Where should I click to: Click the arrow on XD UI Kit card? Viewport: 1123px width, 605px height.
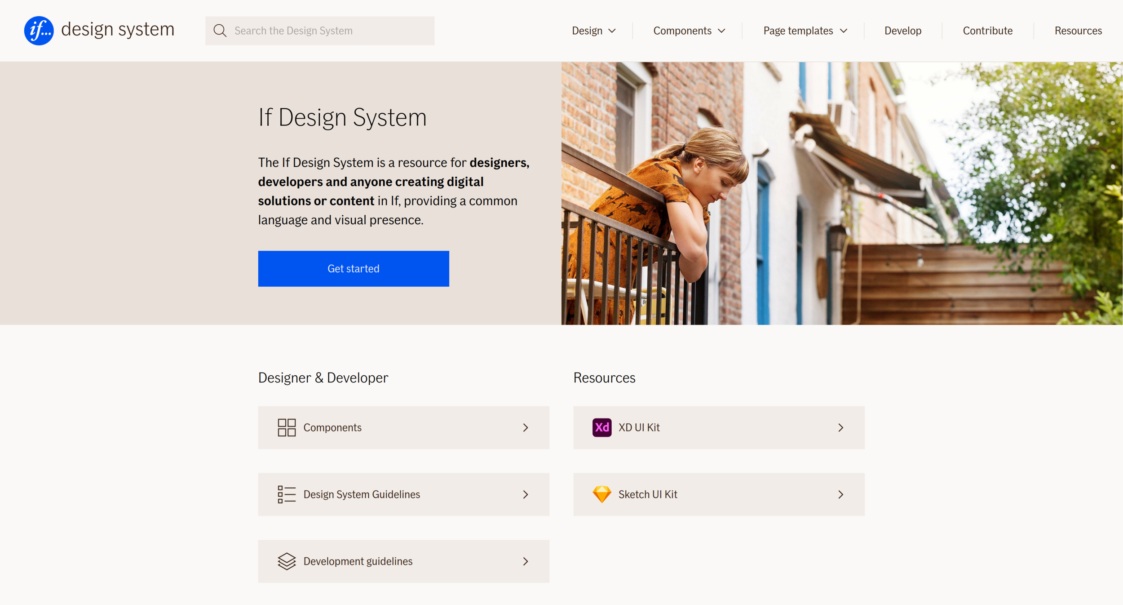coord(840,427)
